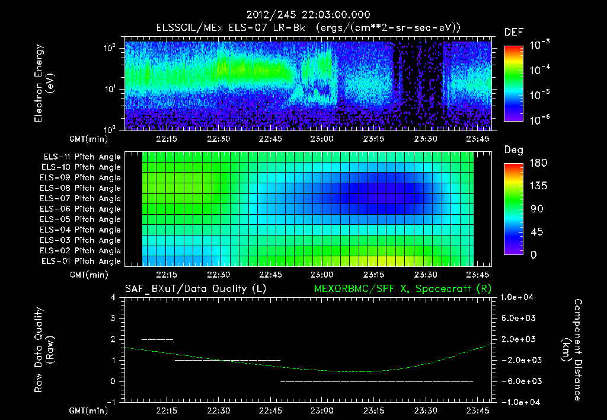607x420 pixels.
Task: Click the Electron Energy (eV) axis label
Action: point(44,83)
